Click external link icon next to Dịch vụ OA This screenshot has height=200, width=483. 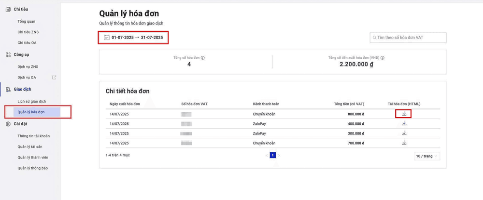(54, 77)
